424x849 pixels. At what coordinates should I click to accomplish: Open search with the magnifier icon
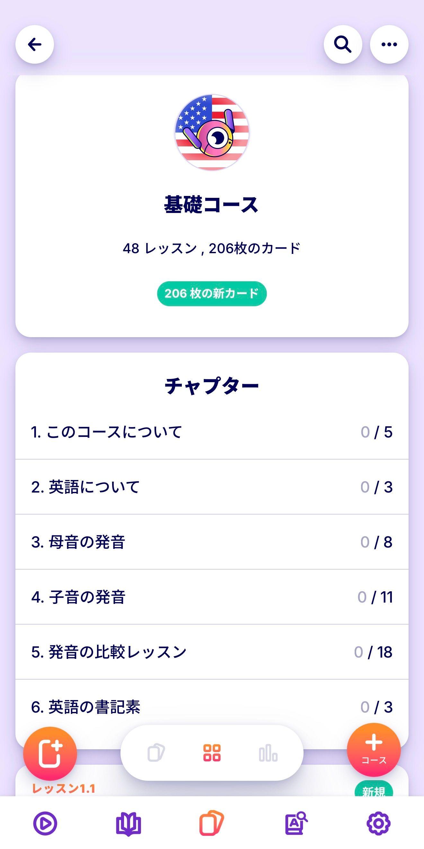pos(343,44)
